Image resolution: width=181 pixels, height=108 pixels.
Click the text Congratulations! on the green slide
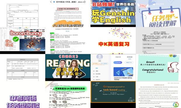tap(153, 70)
